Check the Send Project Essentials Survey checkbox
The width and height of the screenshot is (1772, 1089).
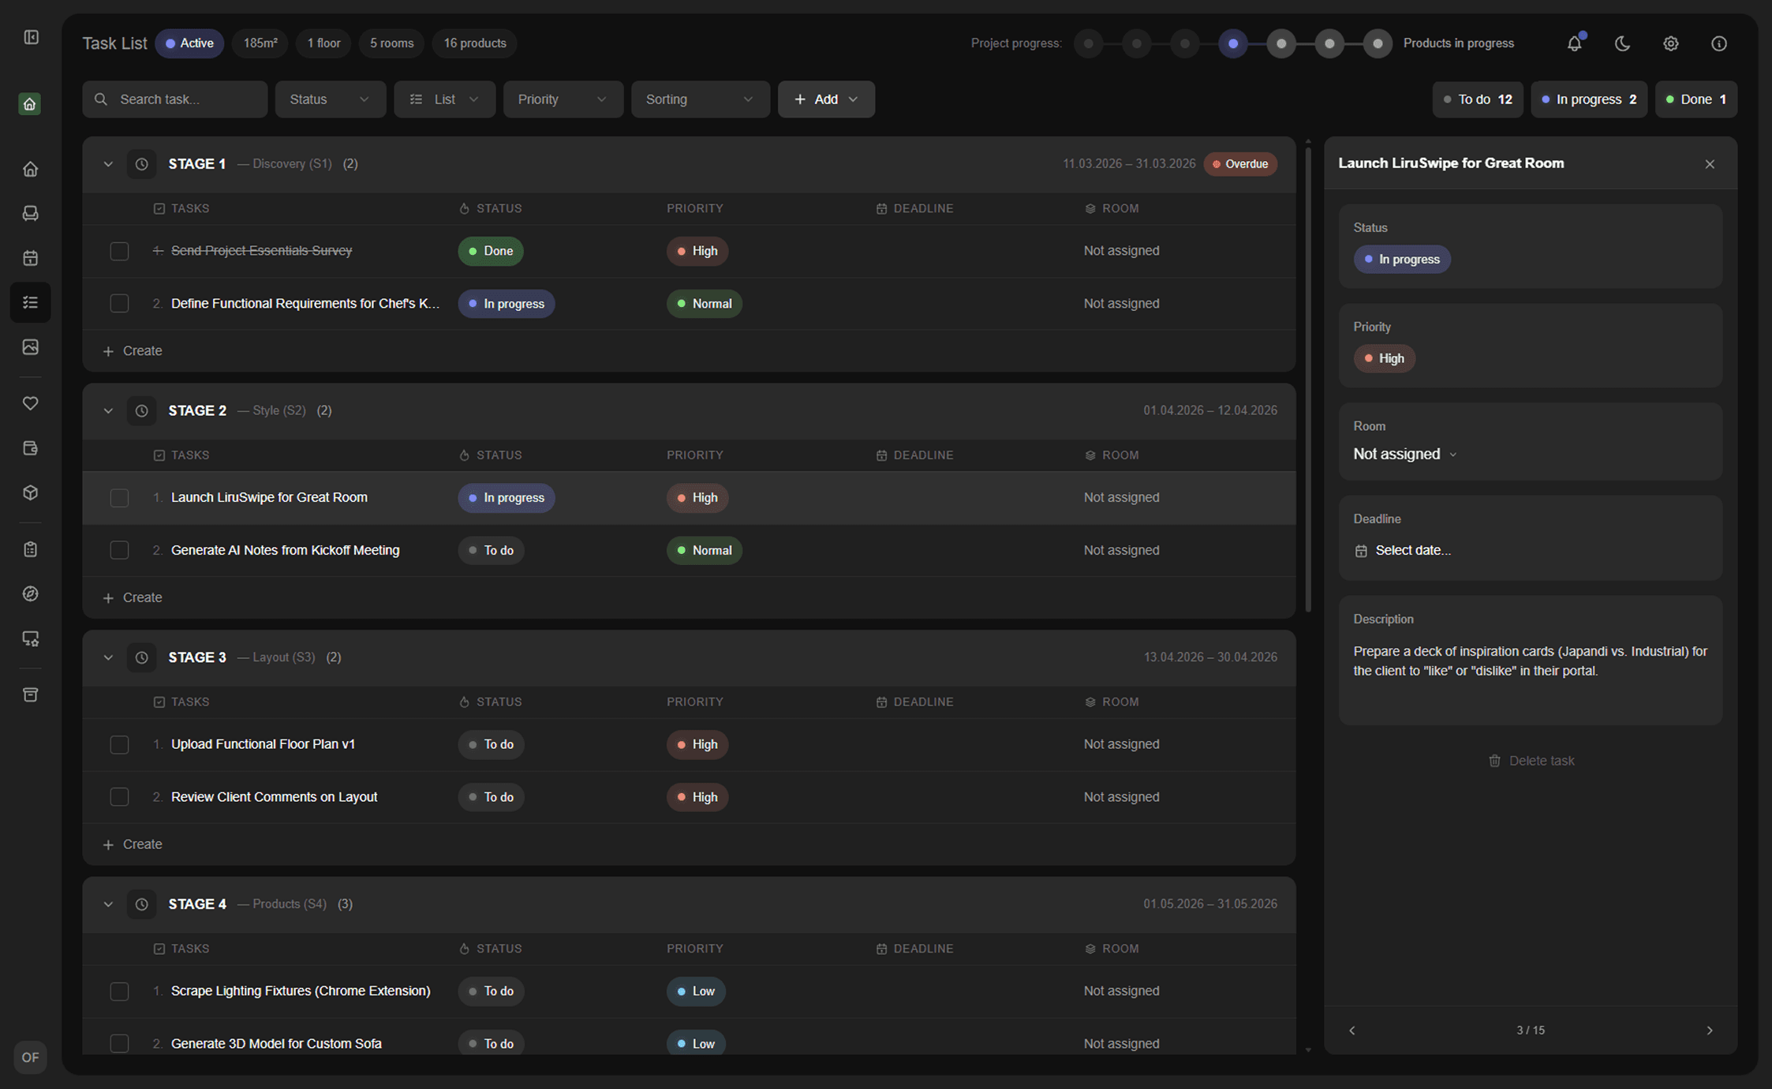pos(119,251)
